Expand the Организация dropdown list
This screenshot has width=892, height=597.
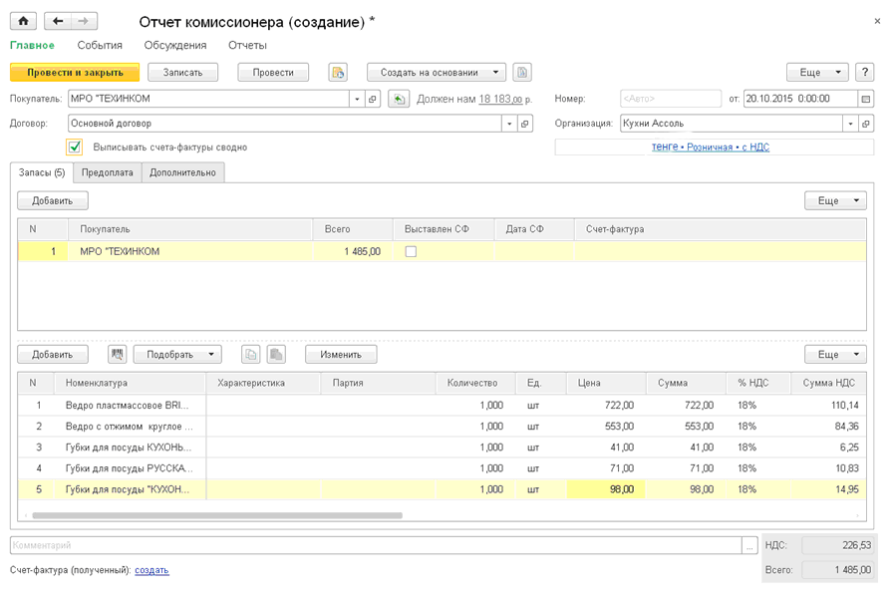pyautogui.click(x=849, y=124)
